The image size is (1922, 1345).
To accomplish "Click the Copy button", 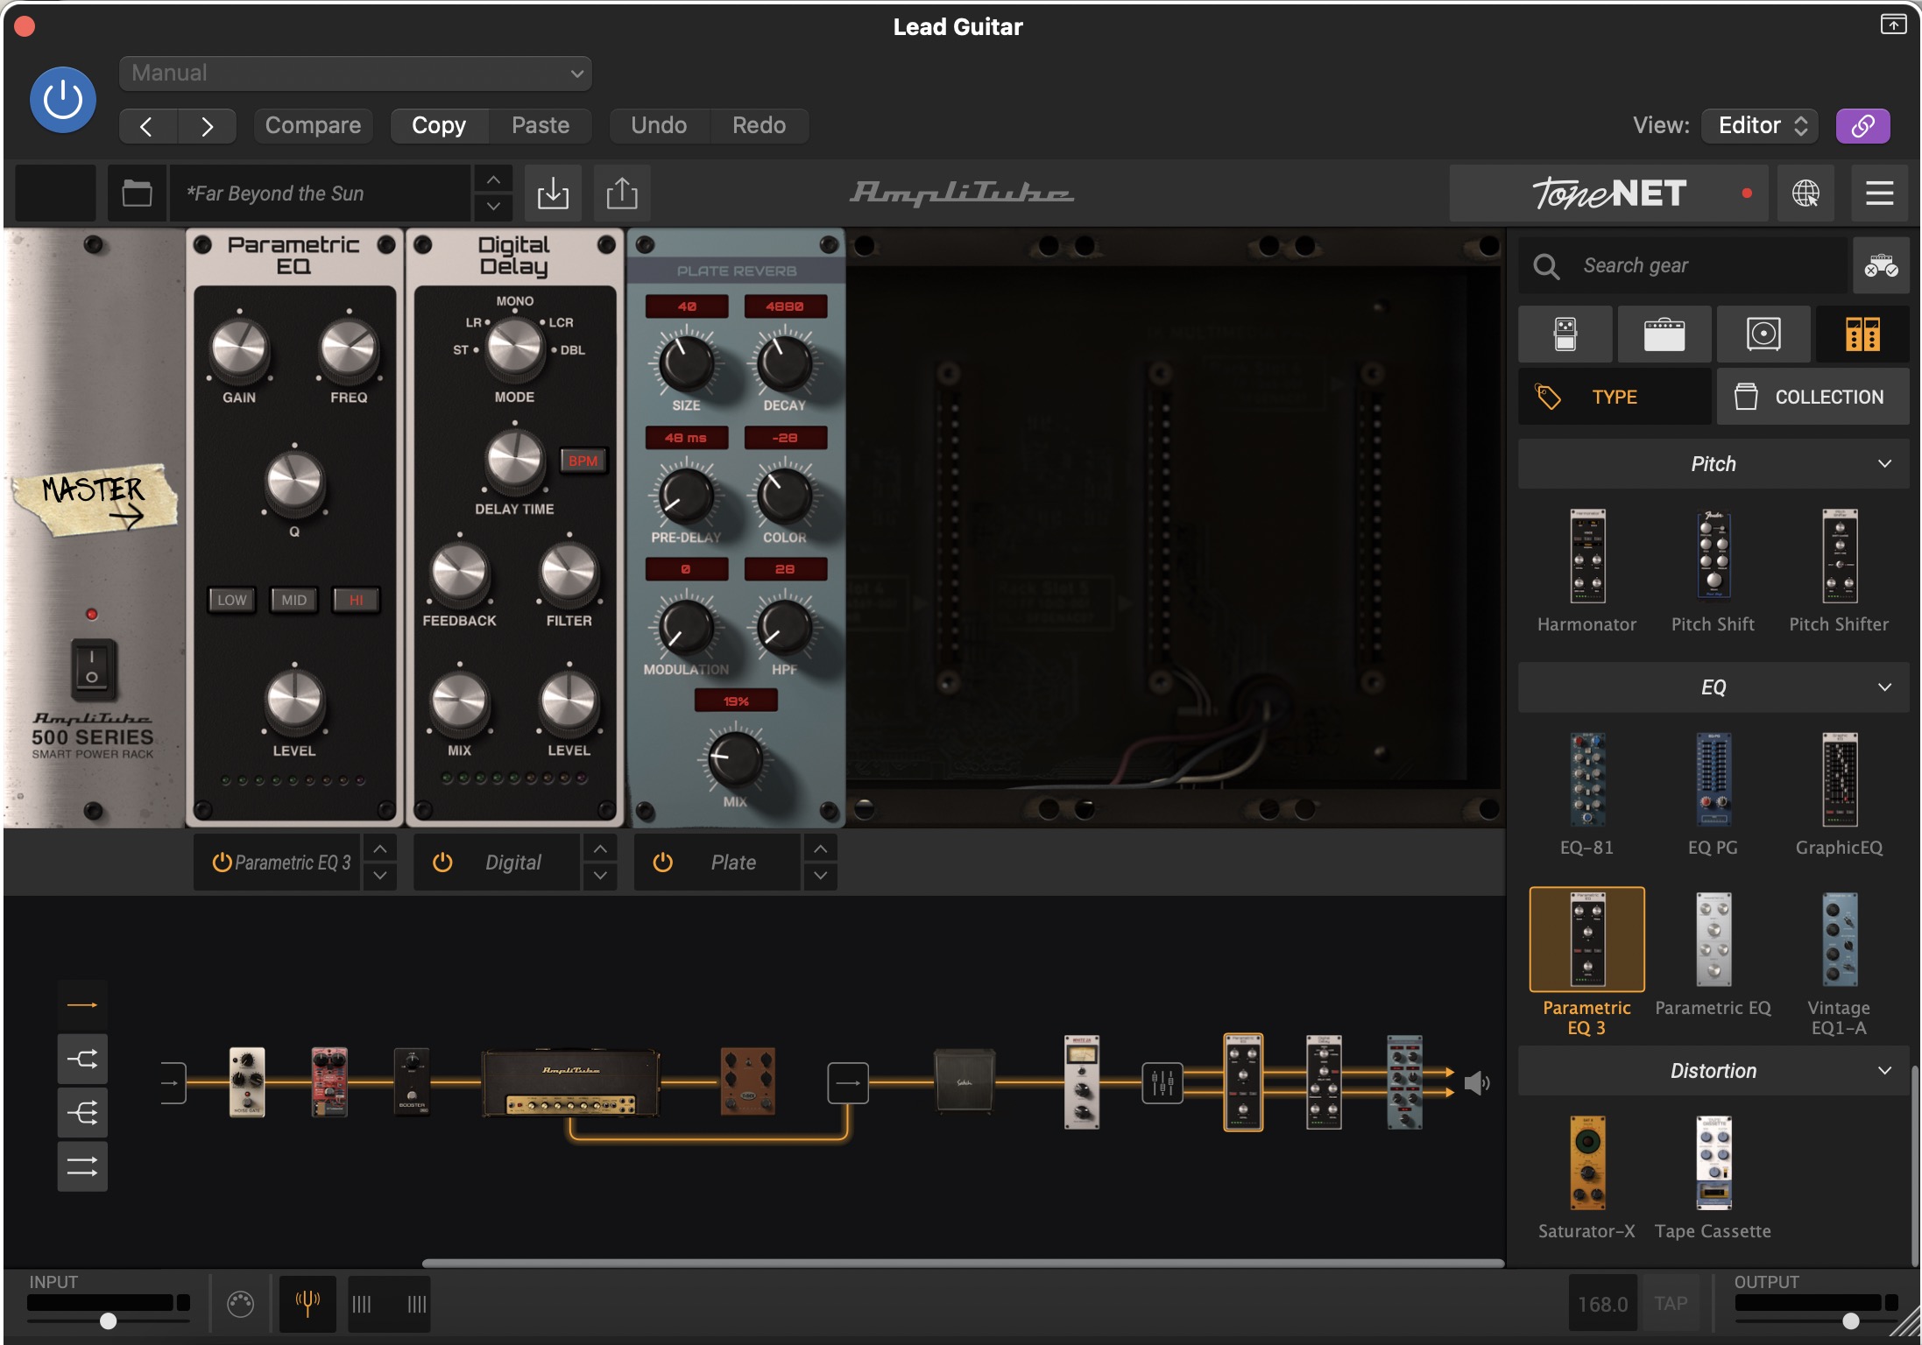I will tap(439, 125).
